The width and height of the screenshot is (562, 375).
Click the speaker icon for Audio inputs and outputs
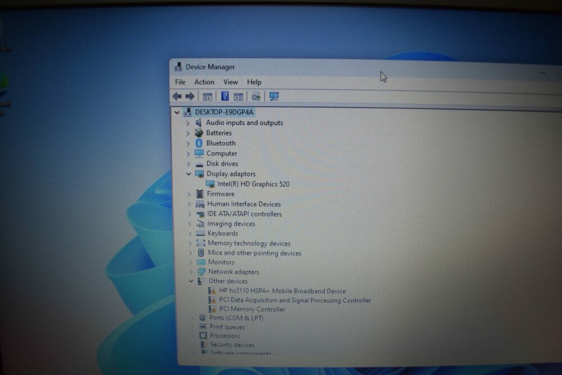[198, 123]
